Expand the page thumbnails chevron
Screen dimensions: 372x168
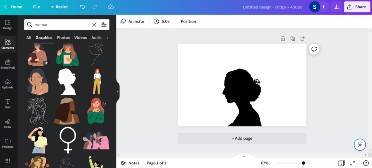click(x=244, y=156)
